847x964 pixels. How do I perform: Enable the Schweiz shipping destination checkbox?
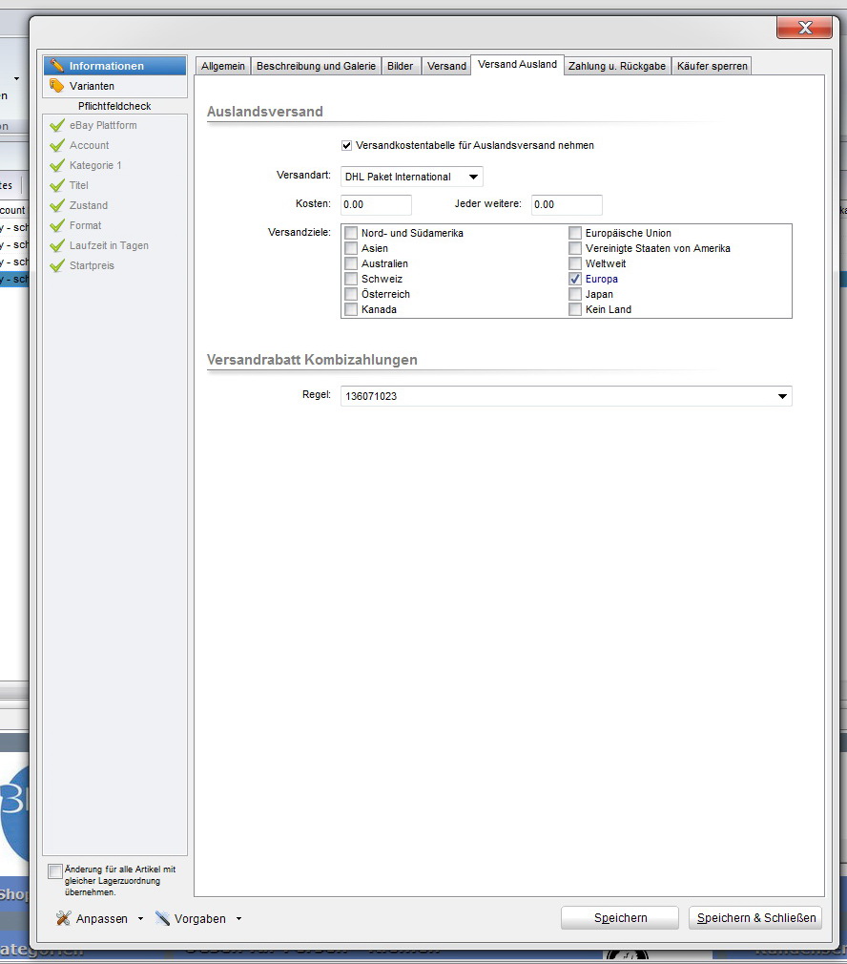tap(352, 279)
